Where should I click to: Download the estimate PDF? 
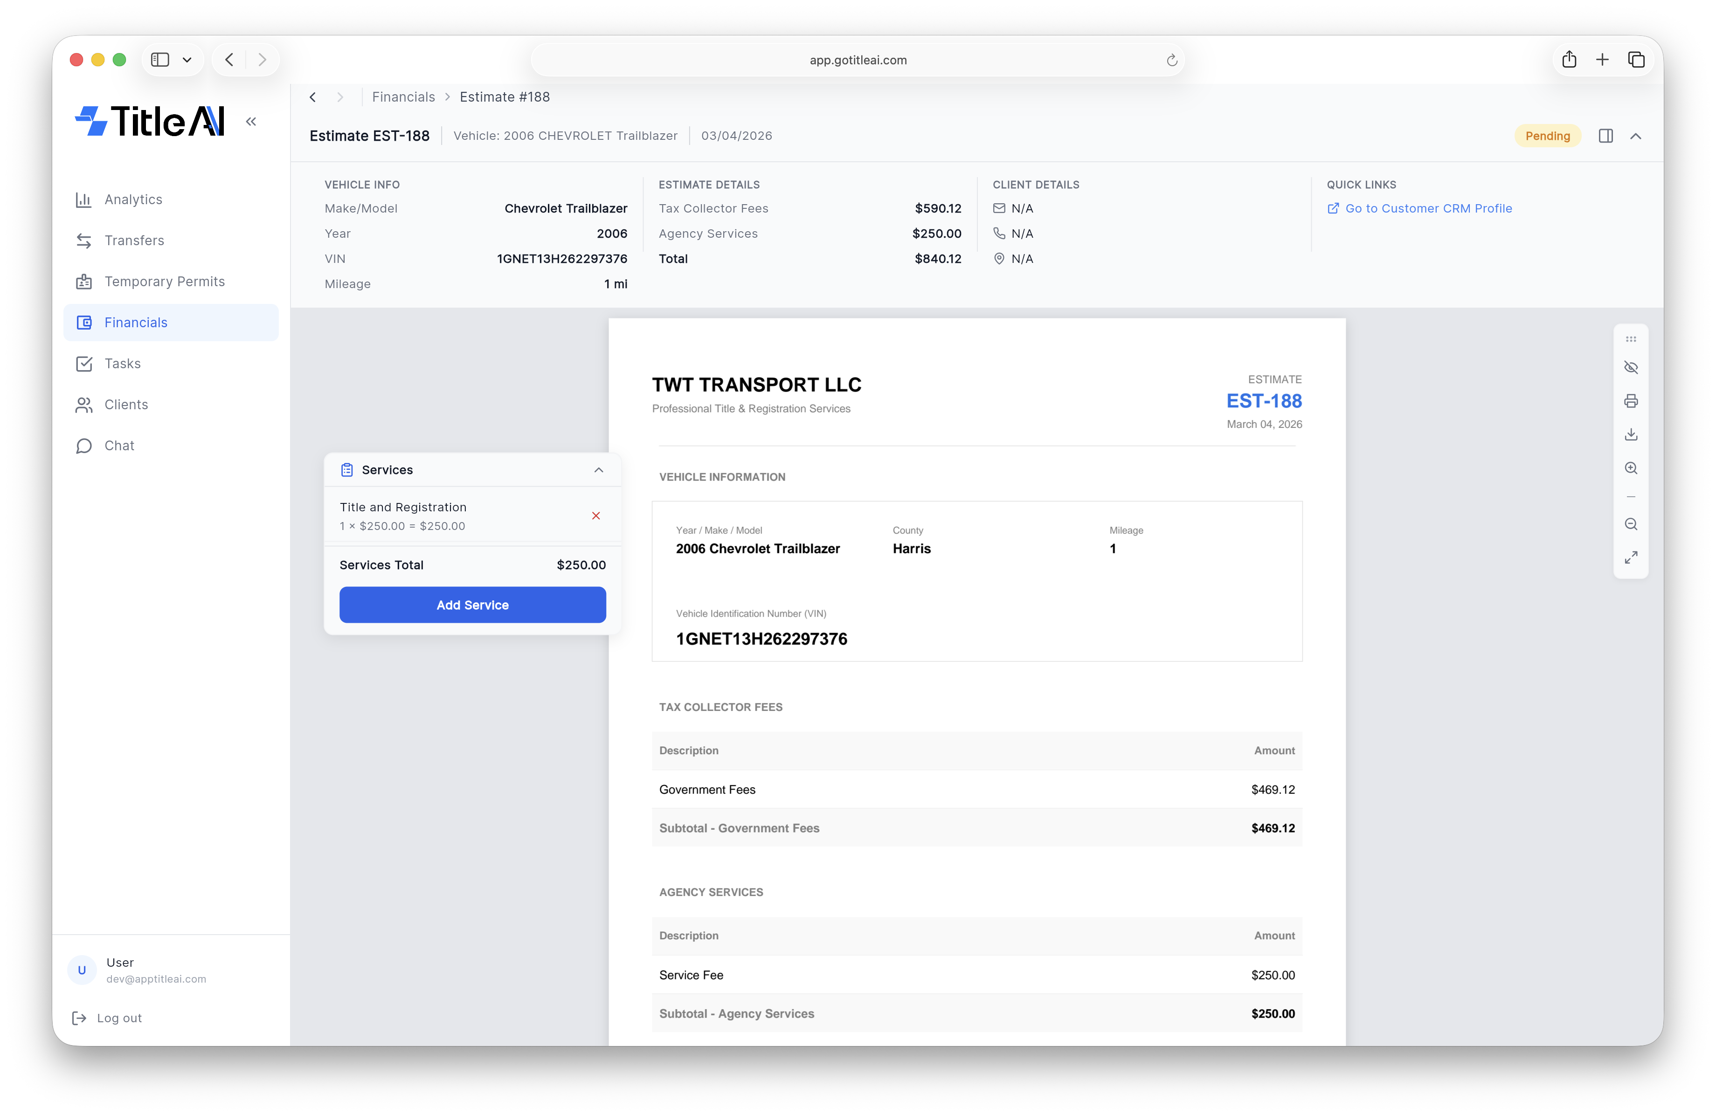tap(1631, 434)
